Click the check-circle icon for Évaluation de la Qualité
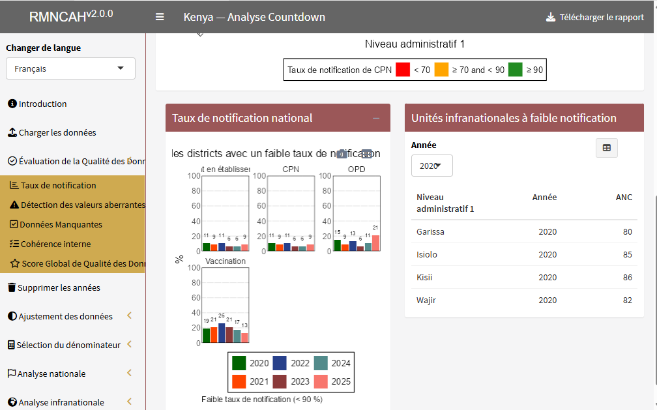The image size is (657, 410). pos(12,161)
